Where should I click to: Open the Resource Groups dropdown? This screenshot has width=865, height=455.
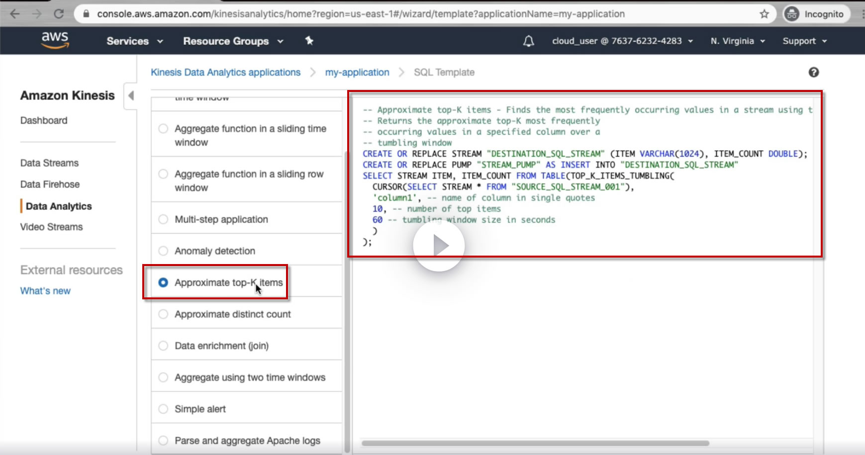point(233,41)
